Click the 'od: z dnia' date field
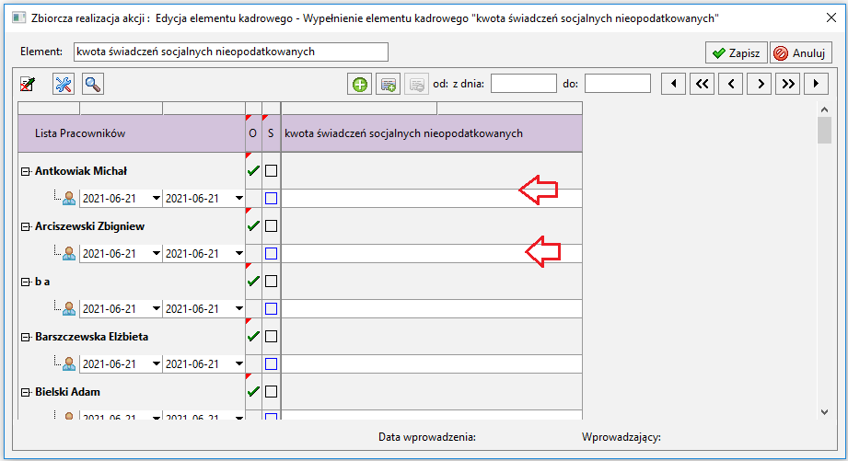848x461 pixels. pos(524,84)
